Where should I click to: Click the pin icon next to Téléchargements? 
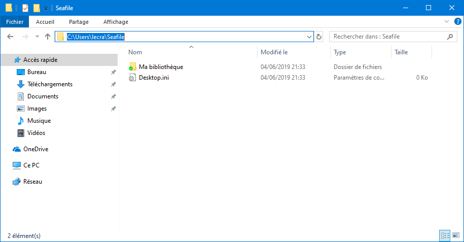[113, 84]
